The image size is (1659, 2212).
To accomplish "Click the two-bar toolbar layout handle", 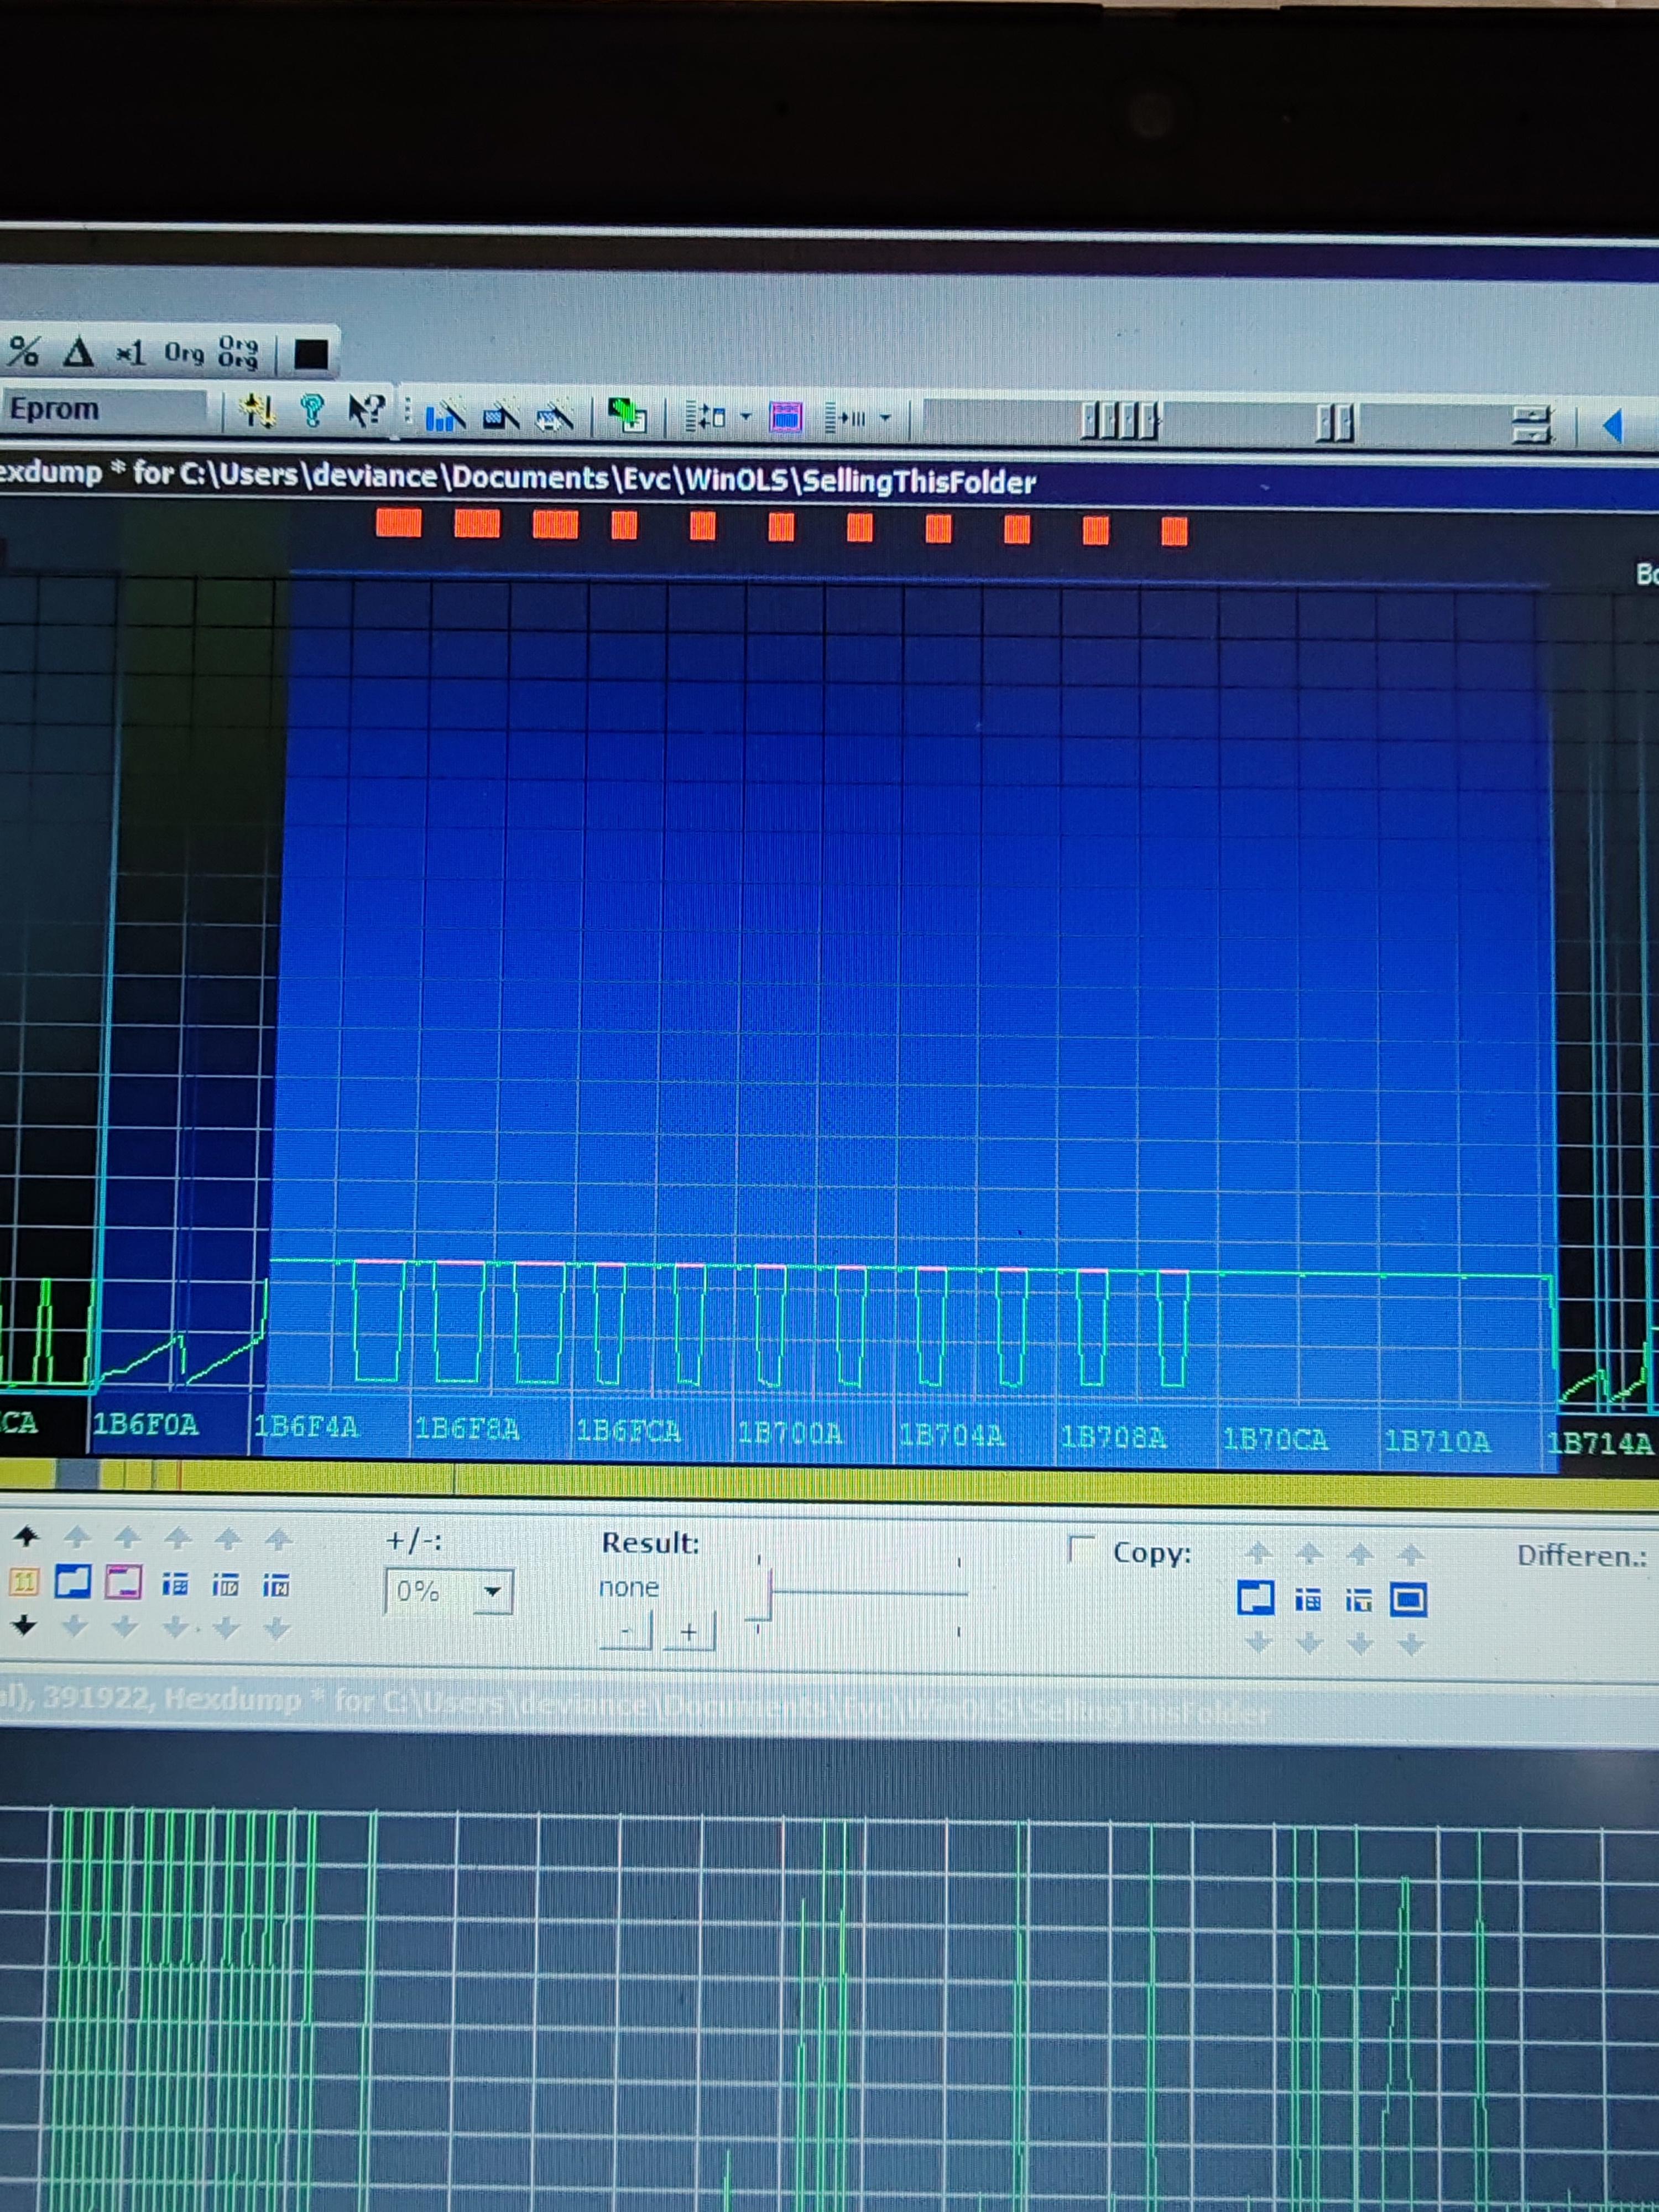I will (x=1335, y=423).
